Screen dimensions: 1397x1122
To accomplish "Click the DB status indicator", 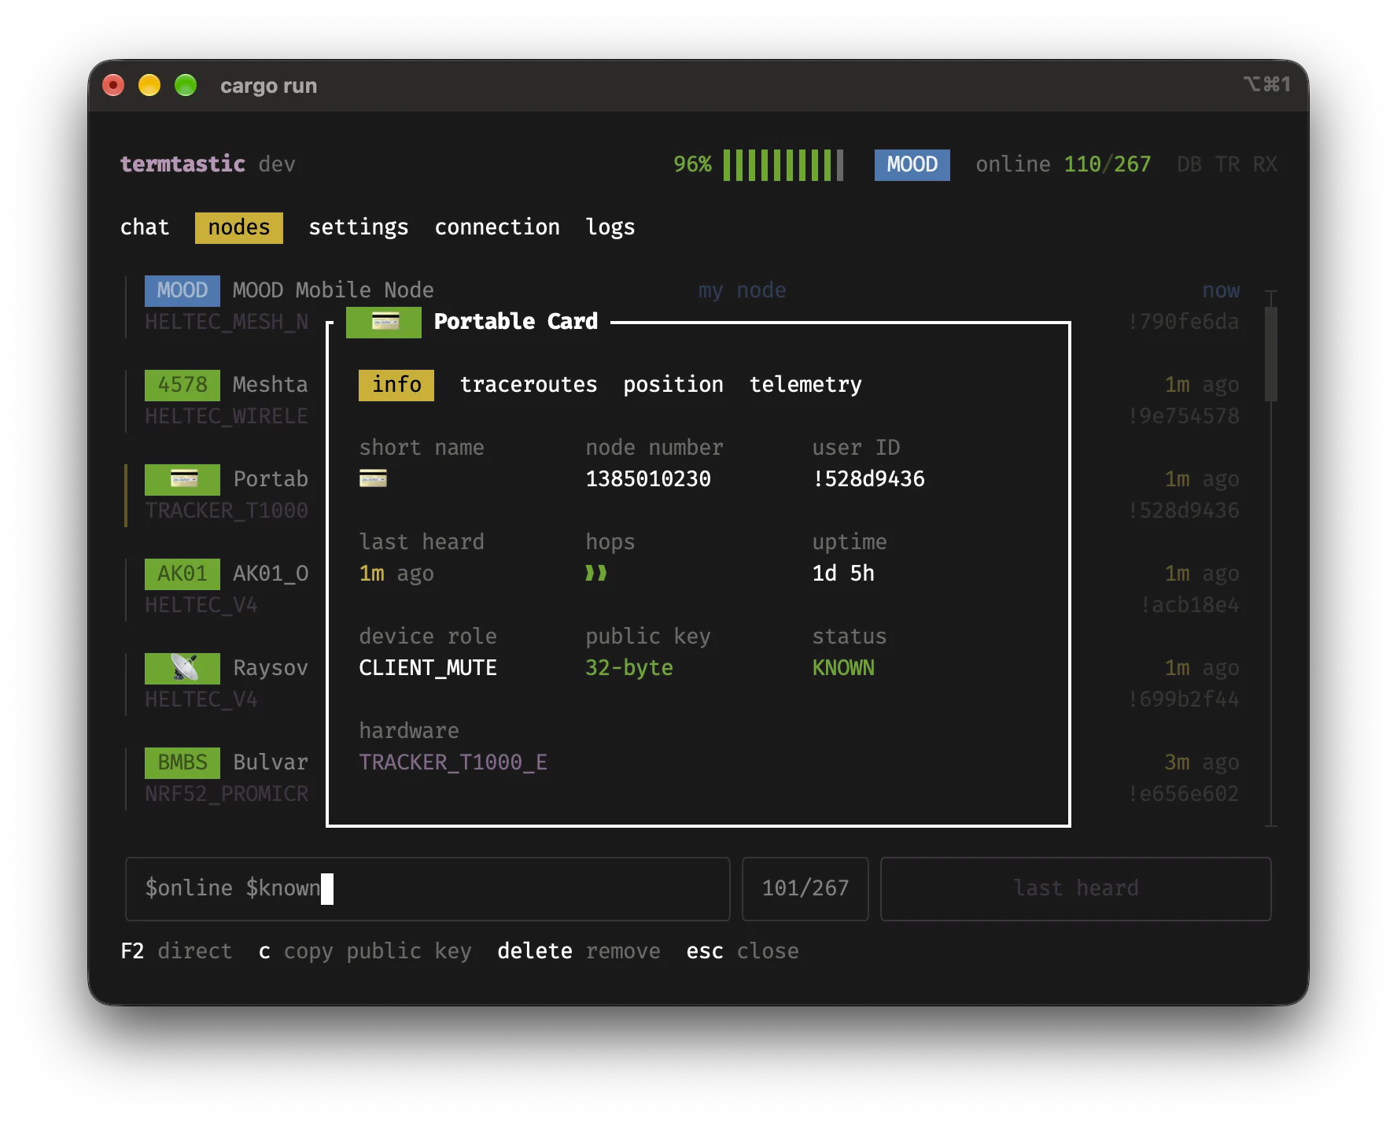I will [x=1189, y=164].
